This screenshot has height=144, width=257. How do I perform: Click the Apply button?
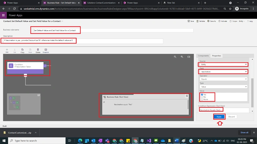(219, 117)
